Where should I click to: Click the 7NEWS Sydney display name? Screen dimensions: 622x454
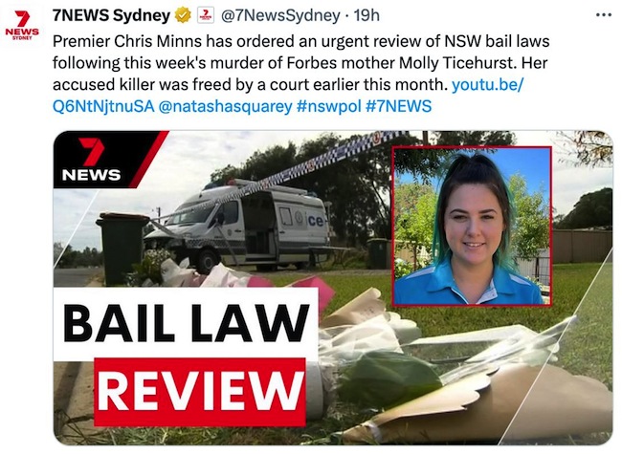pos(111,15)
